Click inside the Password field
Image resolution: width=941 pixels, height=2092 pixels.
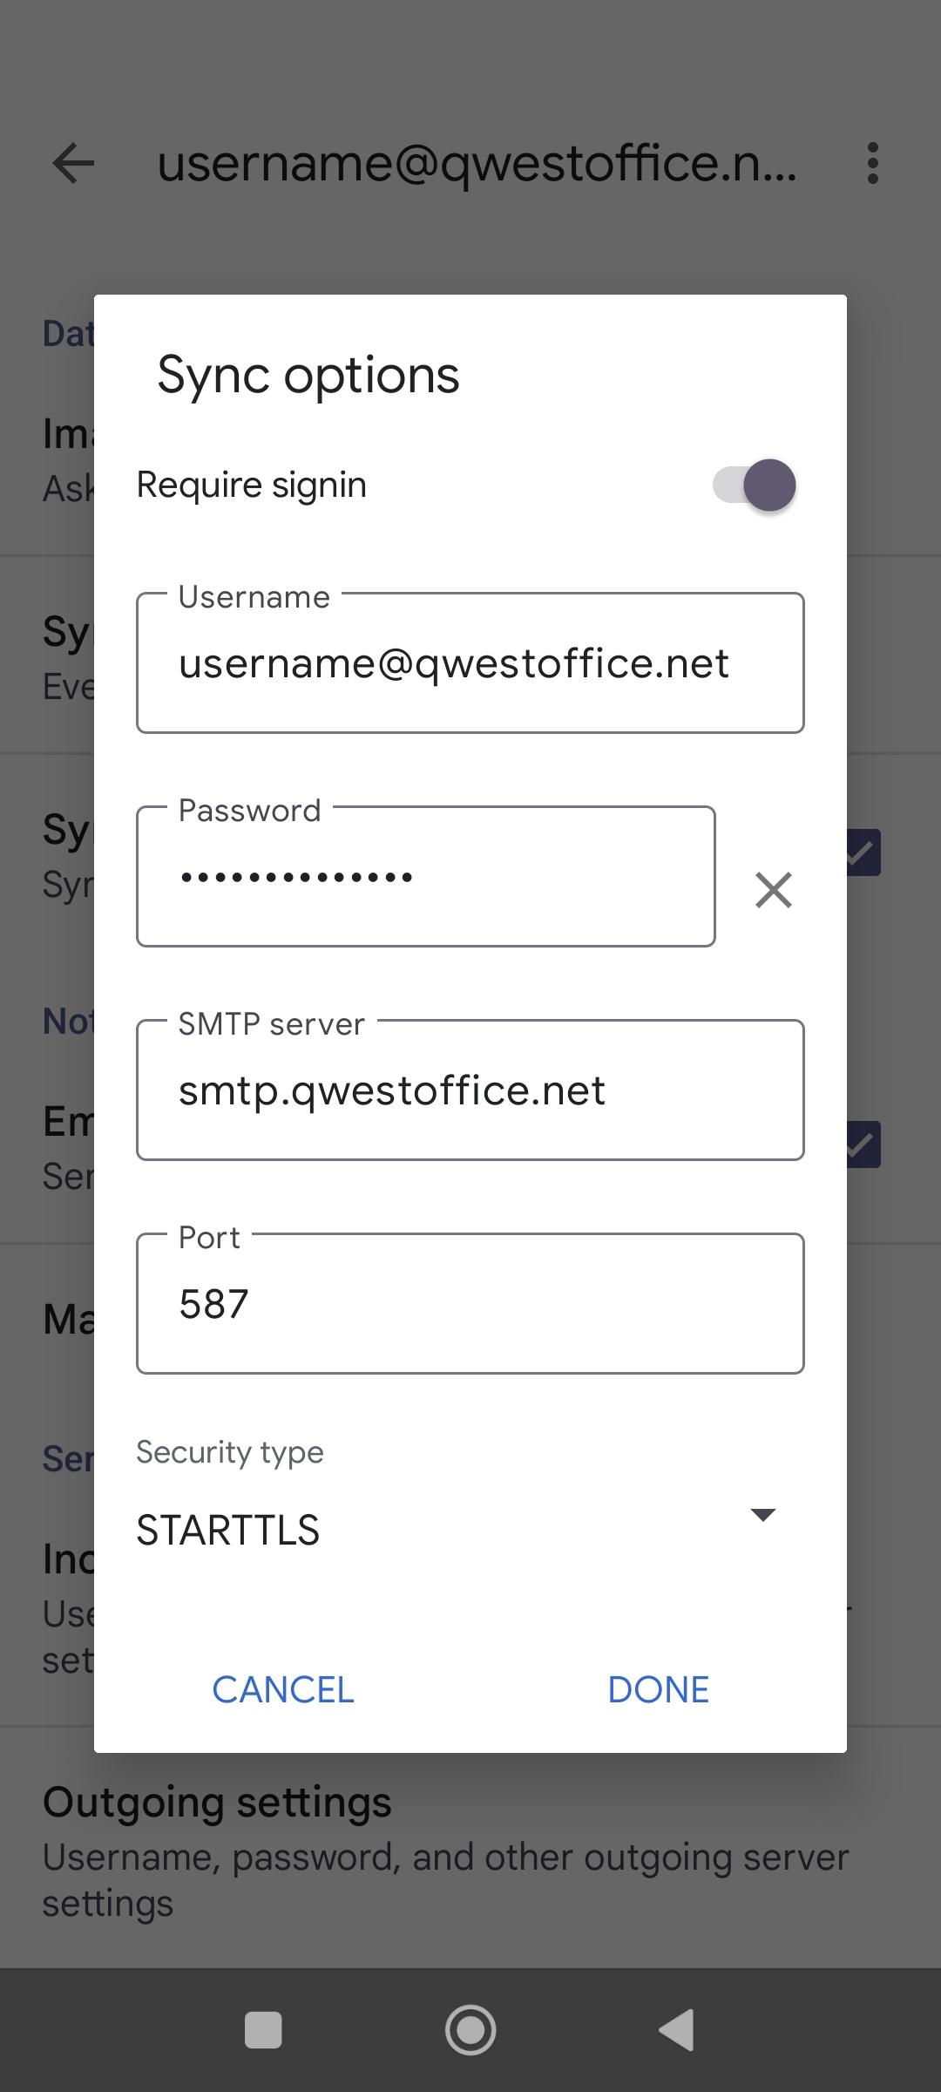(x=426, y=876)
